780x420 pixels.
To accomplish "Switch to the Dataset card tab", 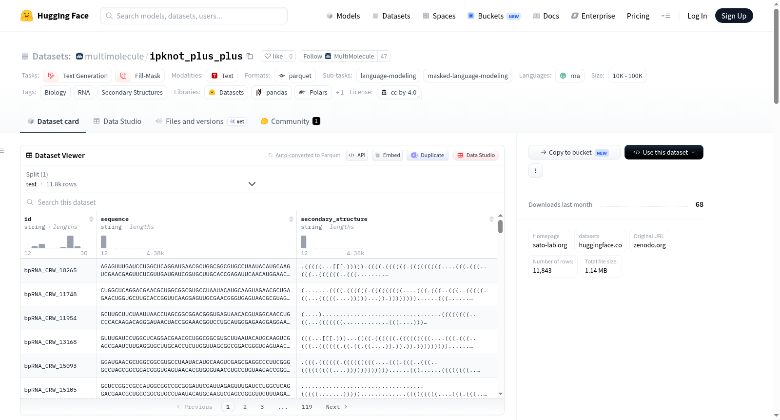I will (53, 121).
